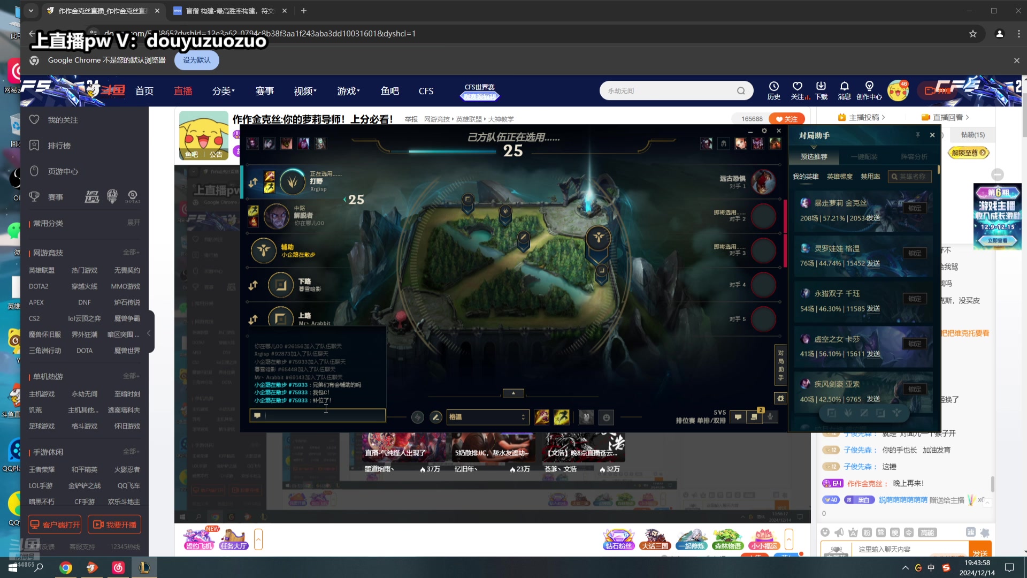Click the user avatar in the Douyu header
1027x578 pixels.
pyautogui.click(x=898, y=91)
